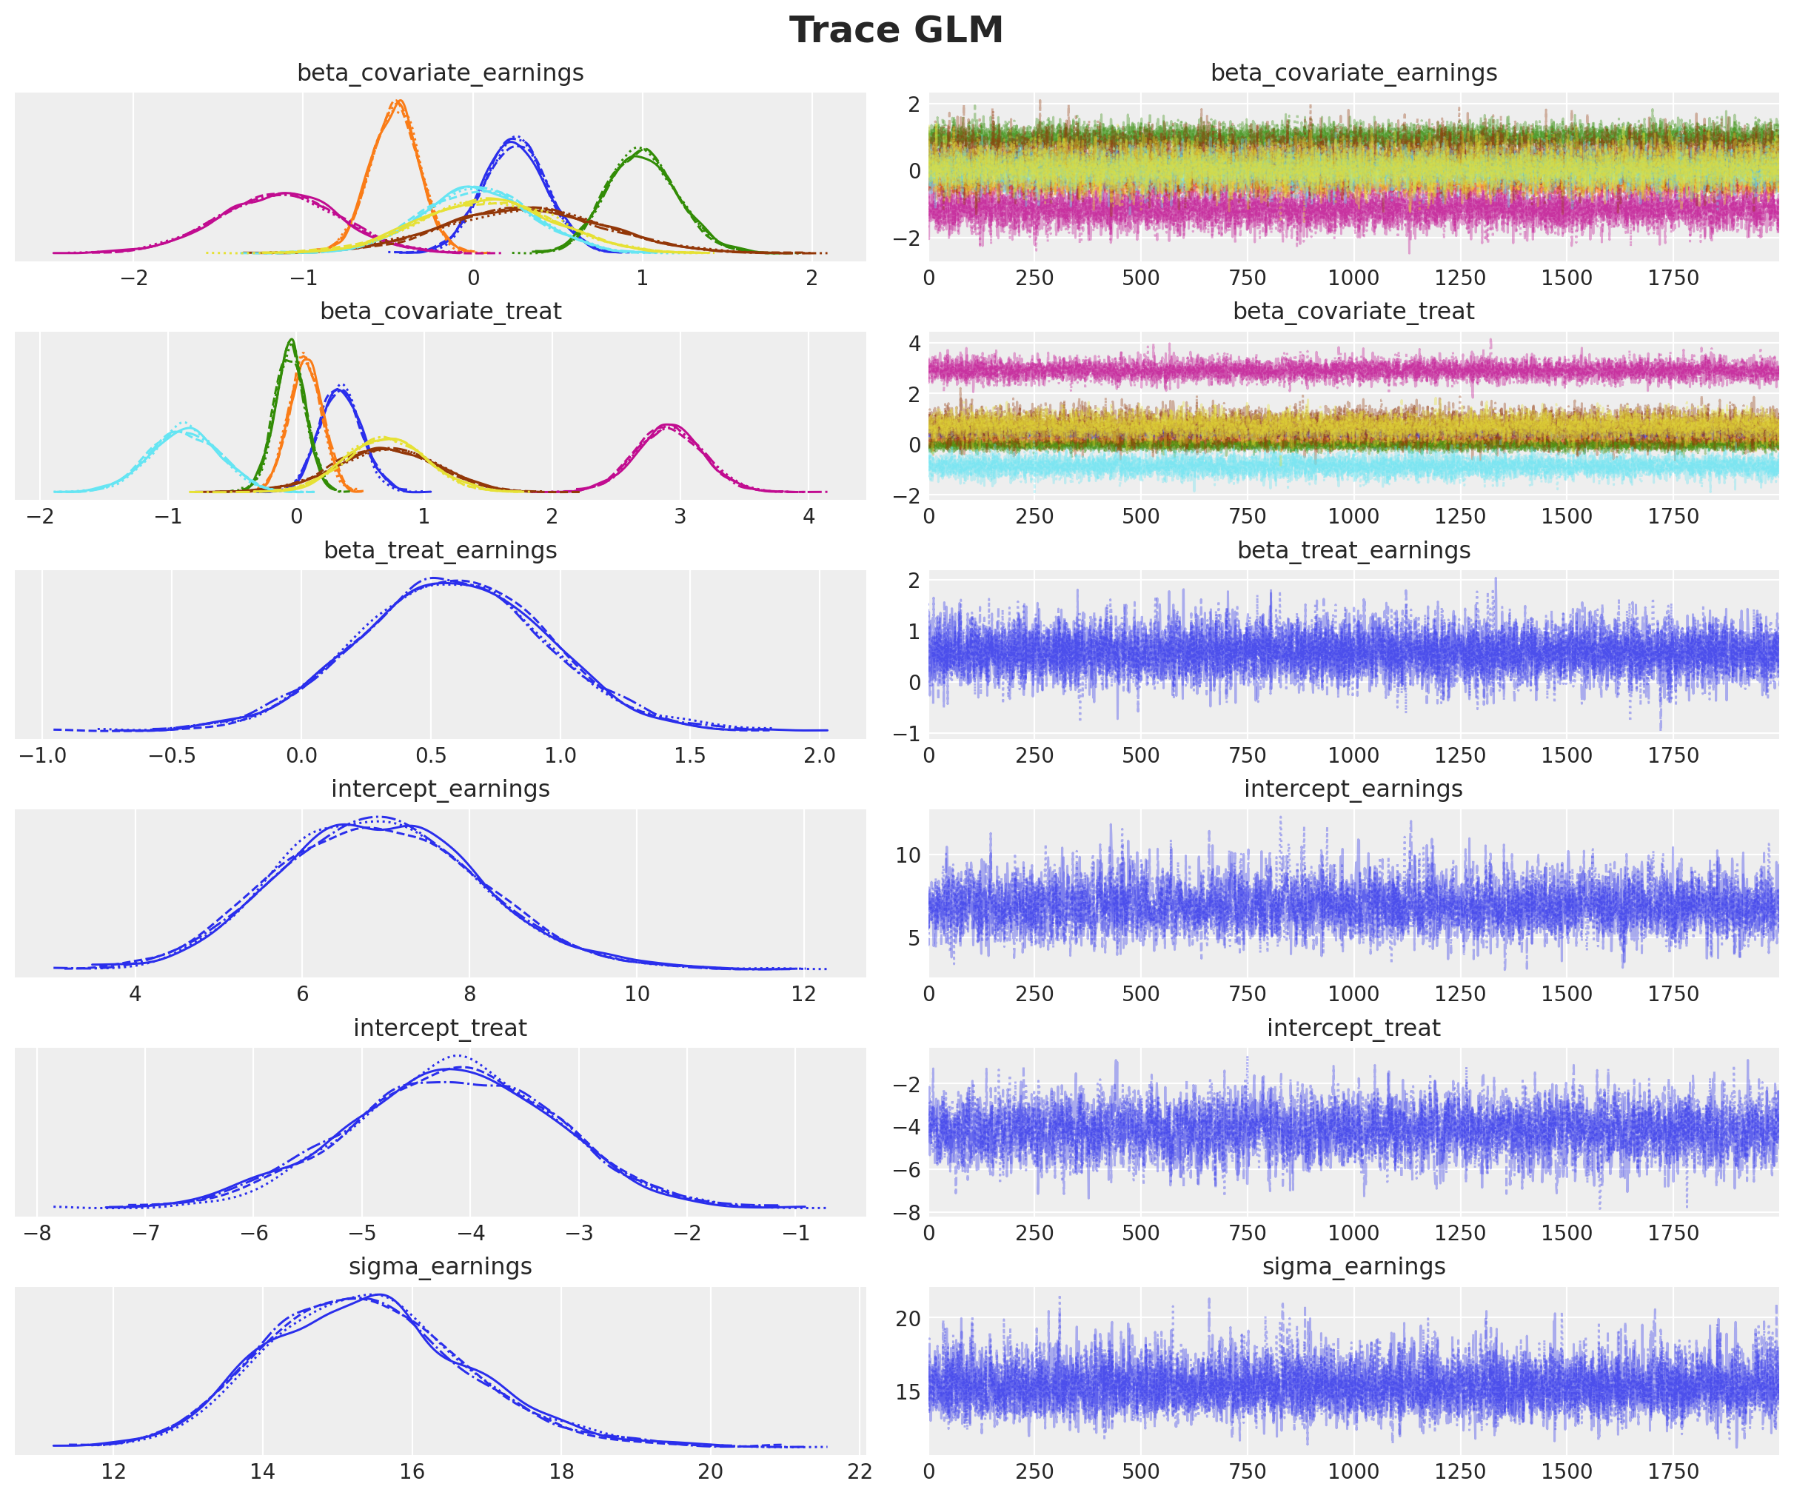Click the 1000 tick label under sigma_earnings trace

[x=1353, y=1471]
